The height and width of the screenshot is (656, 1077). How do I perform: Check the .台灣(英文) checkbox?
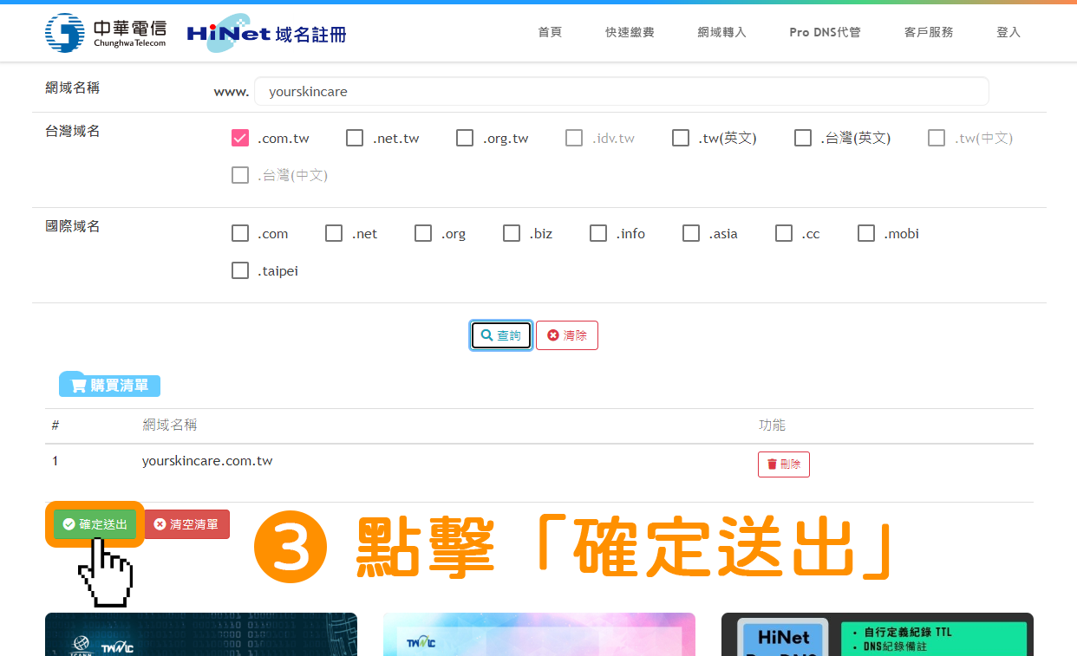(803, 138)
